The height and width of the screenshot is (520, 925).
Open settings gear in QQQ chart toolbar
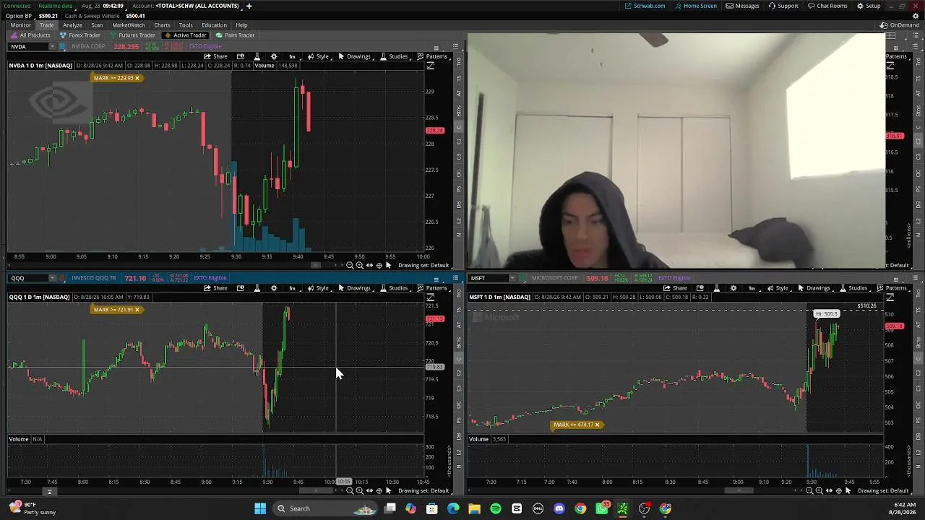274,288
